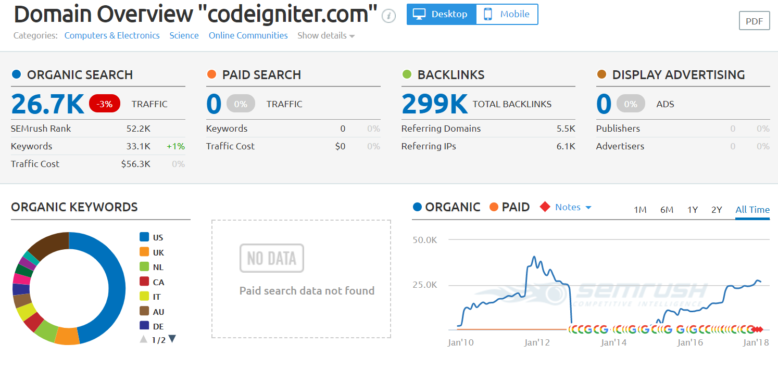The height and width of the screenshot is (370, 778).
Task: Click the green Backlinks dot
Action: 407,74
